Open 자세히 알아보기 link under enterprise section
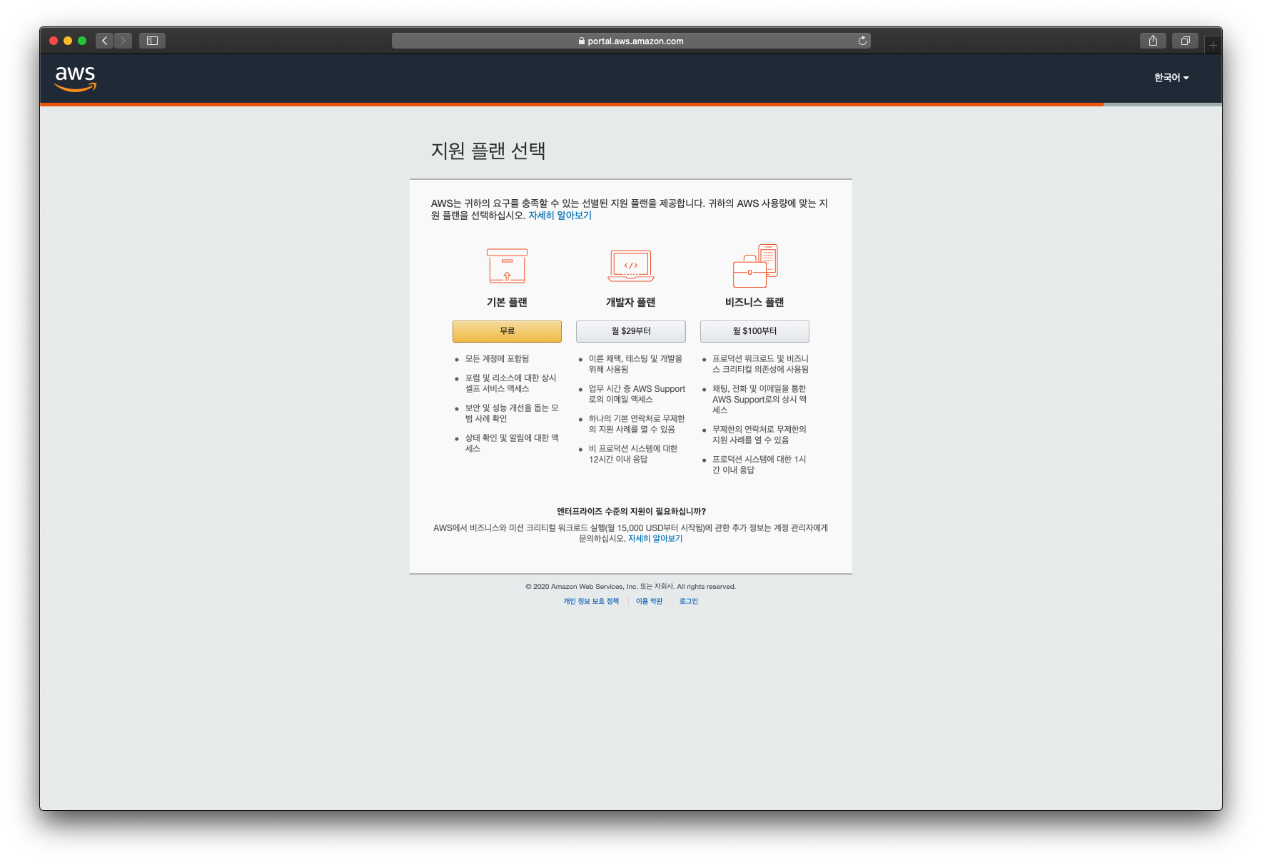 [x=655, y=539]
